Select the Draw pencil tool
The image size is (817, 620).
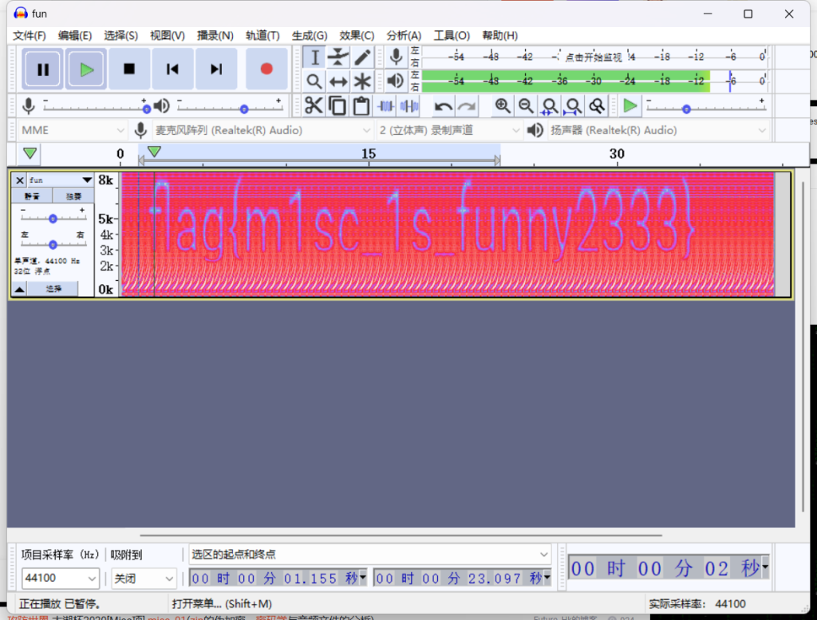click(362, 57)
